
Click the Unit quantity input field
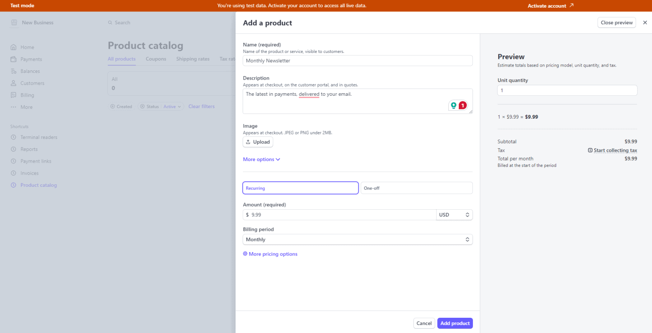point(567,90)
